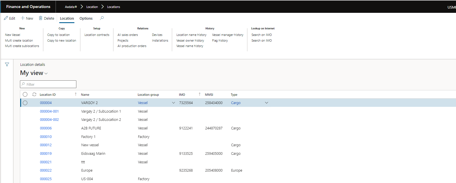This screenshot has height=183, width=456.
Task: Click the Location breadcrumb item
Action: tap(92, 7)
